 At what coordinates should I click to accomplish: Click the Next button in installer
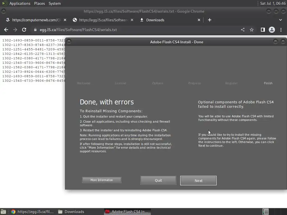tap(198, 181)
